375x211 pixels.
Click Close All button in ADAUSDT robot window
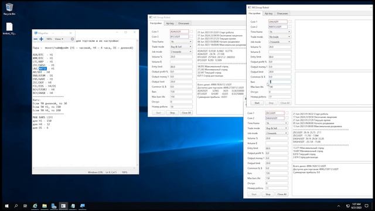[x=186, y=113]
